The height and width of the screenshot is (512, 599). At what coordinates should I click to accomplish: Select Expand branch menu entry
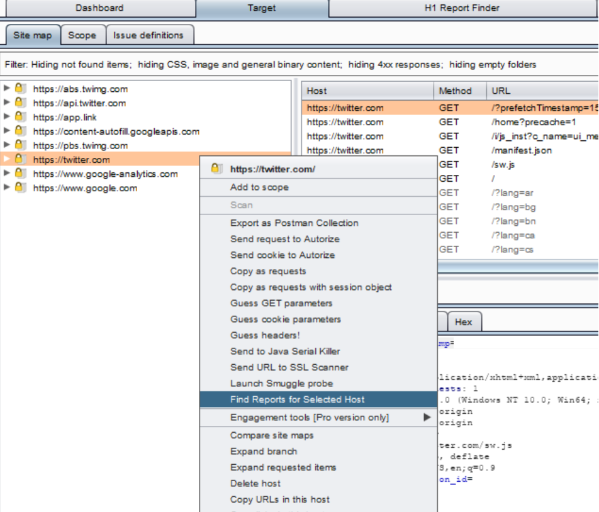pyautogui.click(x=318, y=451)
